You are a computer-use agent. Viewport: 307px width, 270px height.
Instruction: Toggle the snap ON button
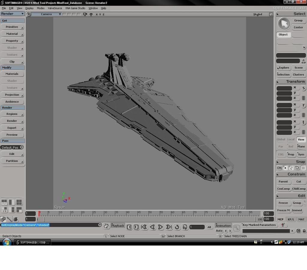pyautogui.click(x=279, y=168)
